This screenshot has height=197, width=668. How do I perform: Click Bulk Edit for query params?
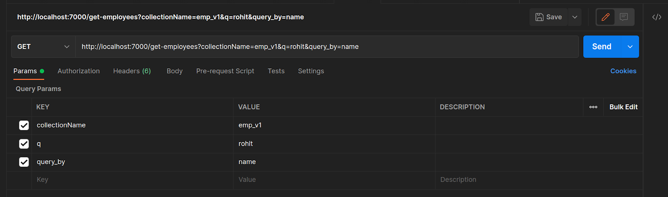623,107
